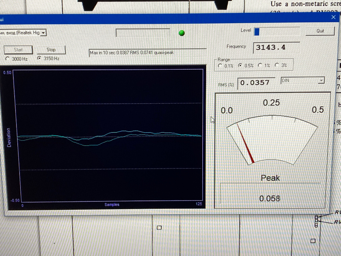Screen dimensions: 341x256
Task: Click the Frequency label
Action: click(x=236, y=46)
